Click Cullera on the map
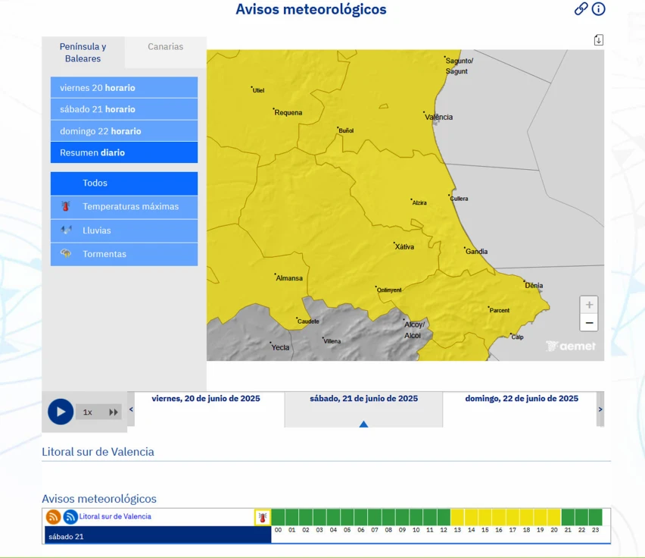 pos(459,199)
